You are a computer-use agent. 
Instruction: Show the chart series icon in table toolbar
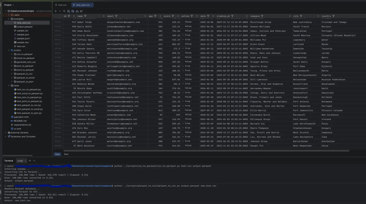81,11
